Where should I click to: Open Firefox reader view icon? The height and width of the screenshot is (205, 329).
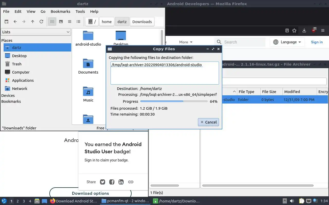pyautogui.click(x=287, y=30)
